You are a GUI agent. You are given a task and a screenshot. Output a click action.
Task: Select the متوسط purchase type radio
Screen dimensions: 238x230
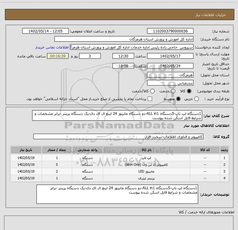178,99
